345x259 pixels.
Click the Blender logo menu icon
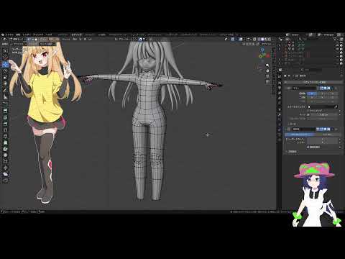pos(2,35)
